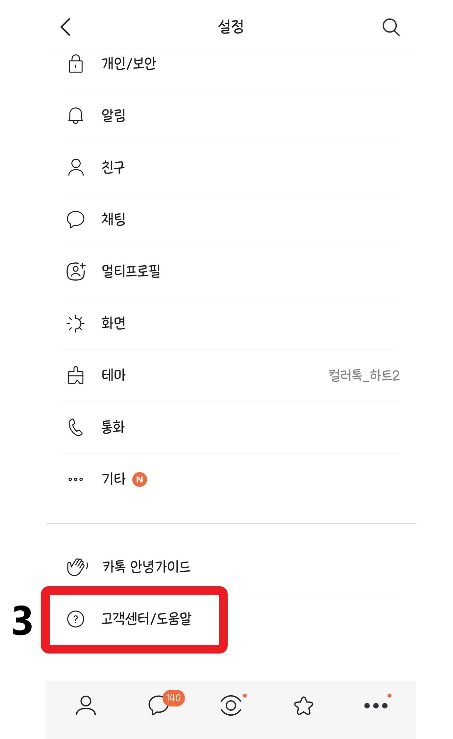
Task: Tap the lock icon for 개인/보안
Action: pyautogui.click(x=76, y=63)
